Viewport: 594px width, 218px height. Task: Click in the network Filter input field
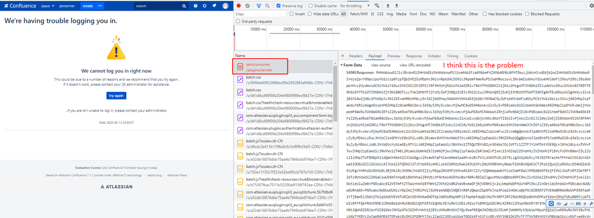(x=261, y=14)
